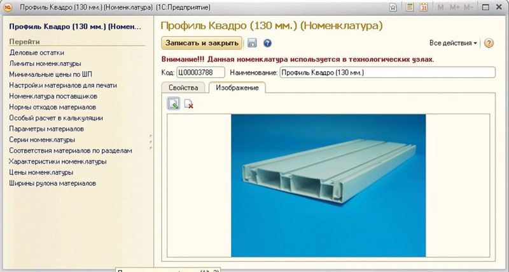Viewport: 509px width, 272px height.
Task: Click the navigation panel header Профиль Квадро (130 мм.)
Action: click(x=75, y=27)
